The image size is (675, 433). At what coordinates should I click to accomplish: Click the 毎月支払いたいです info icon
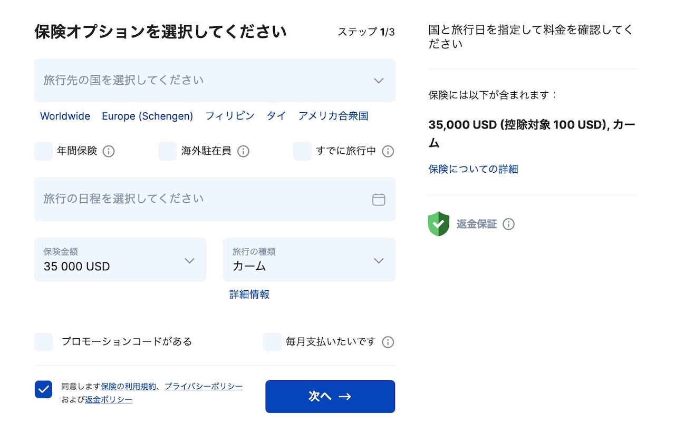point(388,342)
